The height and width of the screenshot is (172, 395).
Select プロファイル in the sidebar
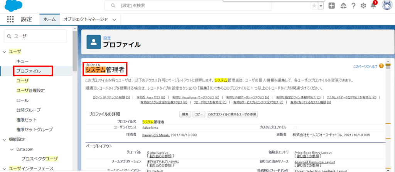(29, 71)
